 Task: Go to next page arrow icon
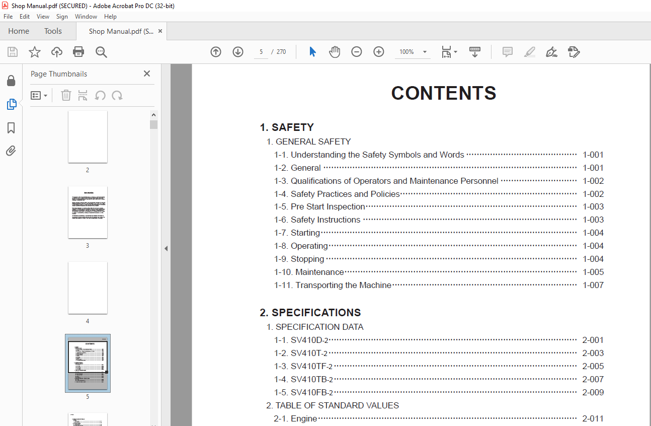(x=238, y=52)
